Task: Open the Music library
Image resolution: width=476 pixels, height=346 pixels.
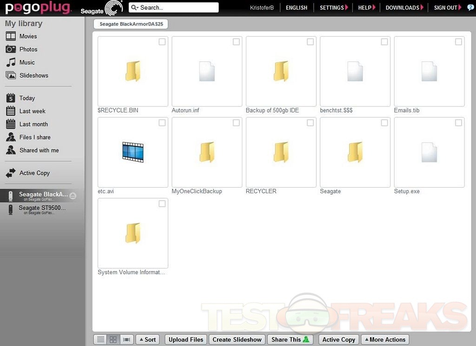Action: [27, 62]
